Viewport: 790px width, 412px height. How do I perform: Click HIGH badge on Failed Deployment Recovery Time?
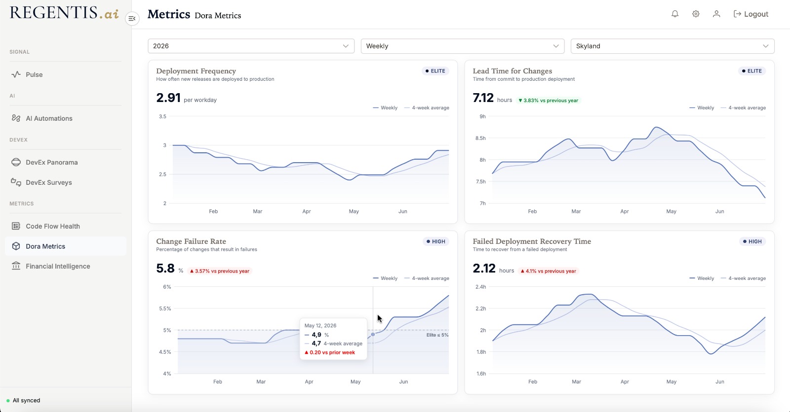(x=752, y=241)
